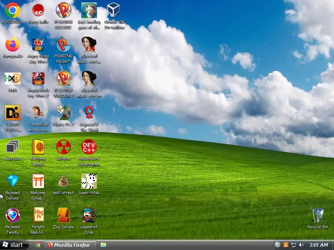
Task: Open the network connection tray icon
Action: click(x=294, y=245)
